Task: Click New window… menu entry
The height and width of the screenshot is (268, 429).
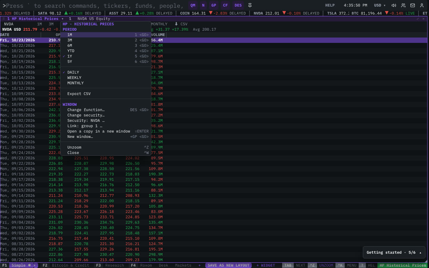Action: pos(106,137)
